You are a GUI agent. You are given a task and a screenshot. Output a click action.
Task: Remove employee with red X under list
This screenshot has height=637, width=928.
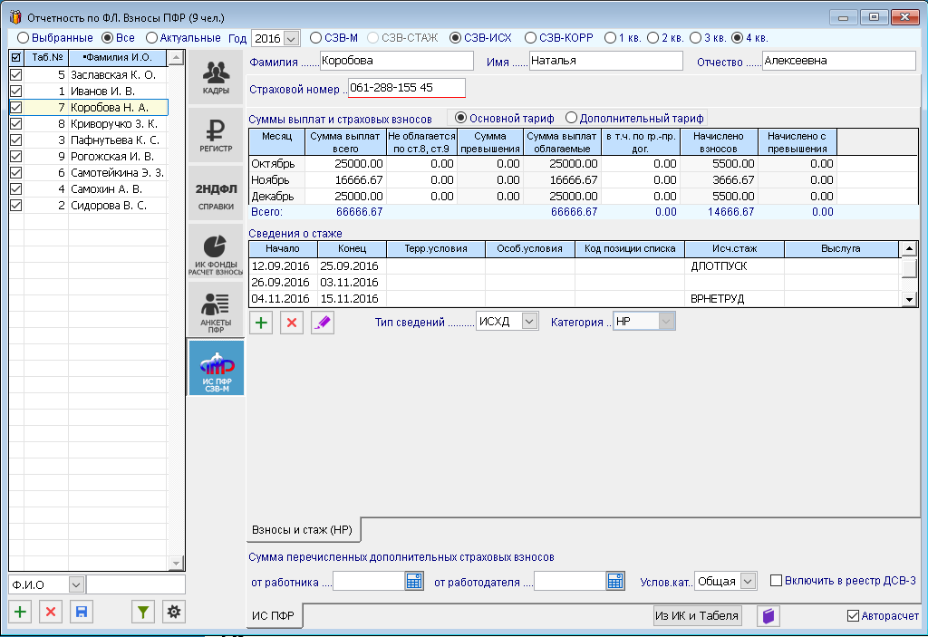(51, 612)
